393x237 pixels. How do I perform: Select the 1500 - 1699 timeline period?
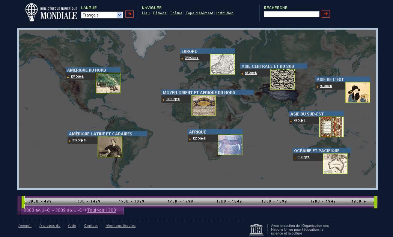(x=132, y=201)
